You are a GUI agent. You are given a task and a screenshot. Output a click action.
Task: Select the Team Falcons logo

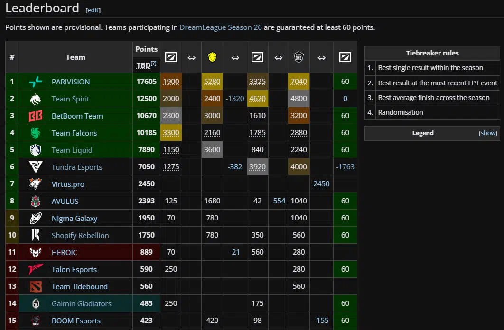tap(36, 133)
